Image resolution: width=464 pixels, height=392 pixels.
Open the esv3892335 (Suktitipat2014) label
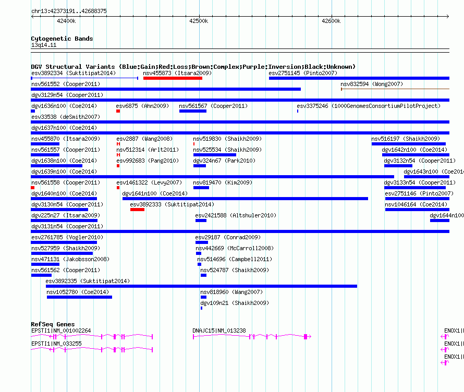(x=88, y=281)
